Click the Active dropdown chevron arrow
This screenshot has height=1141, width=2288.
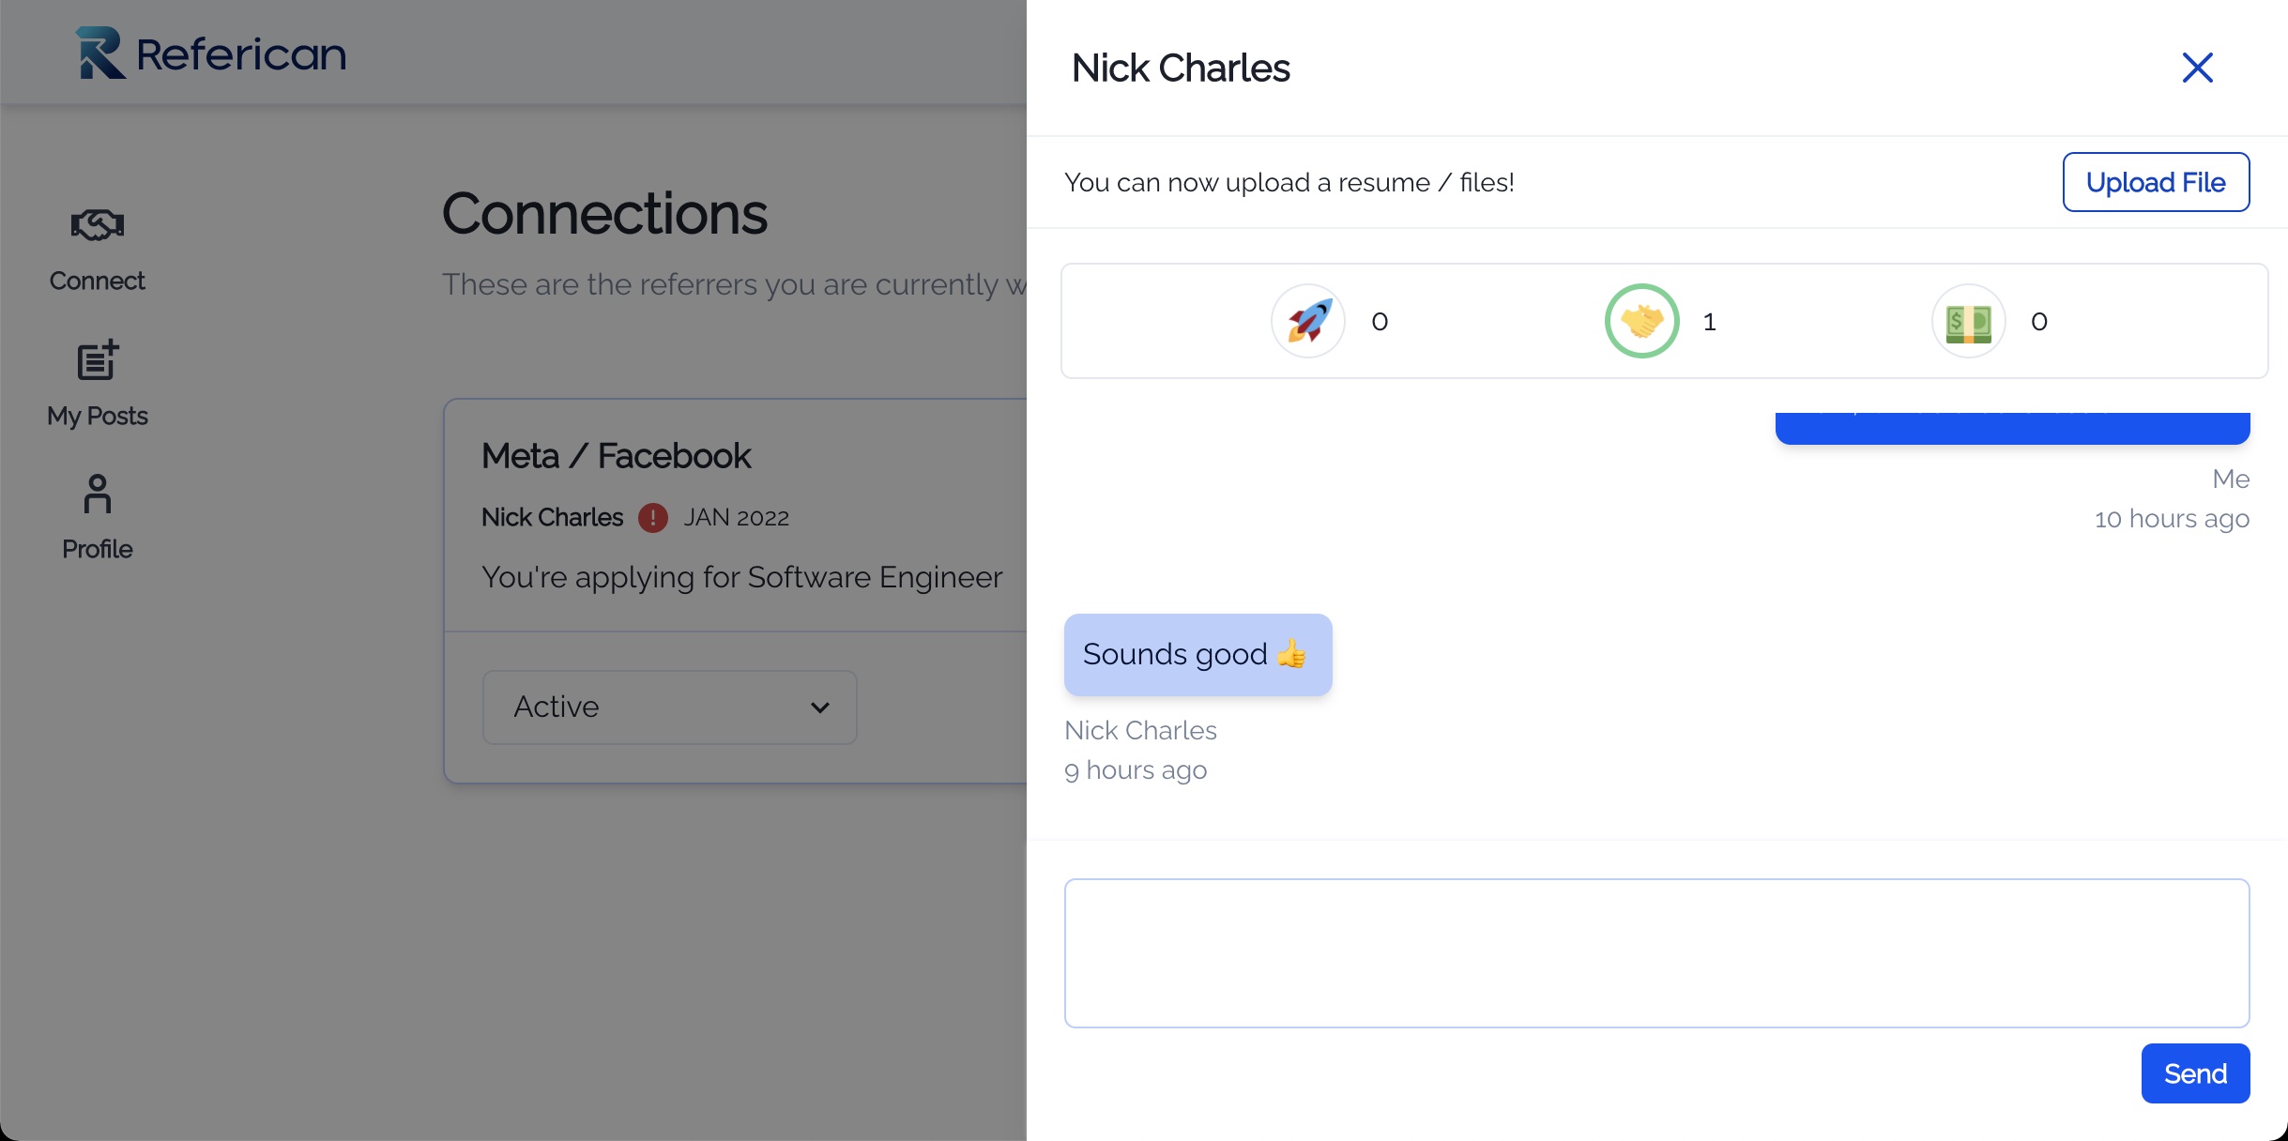coord(820,707)
